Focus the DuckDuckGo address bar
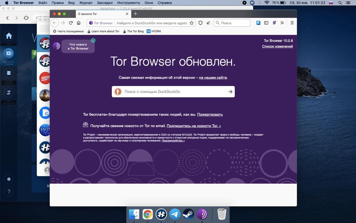 (152, 23)
